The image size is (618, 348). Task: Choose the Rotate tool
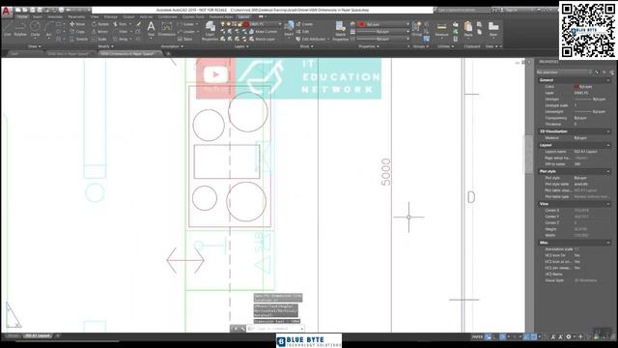[x=100, y=24]
